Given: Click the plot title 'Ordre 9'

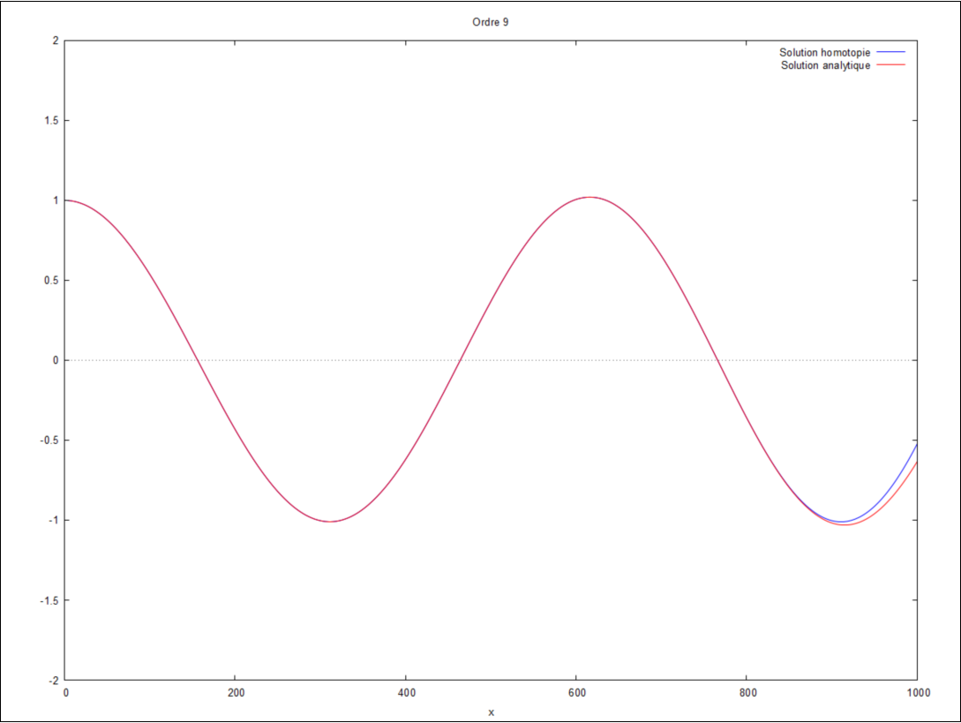Looking at the screenshot, I should click(491, 22).
